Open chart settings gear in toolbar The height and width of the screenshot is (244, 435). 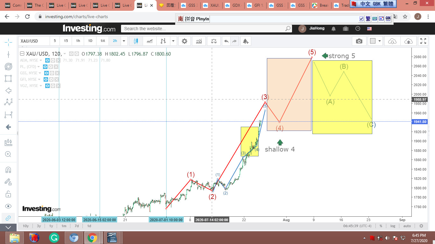[184, 41]
